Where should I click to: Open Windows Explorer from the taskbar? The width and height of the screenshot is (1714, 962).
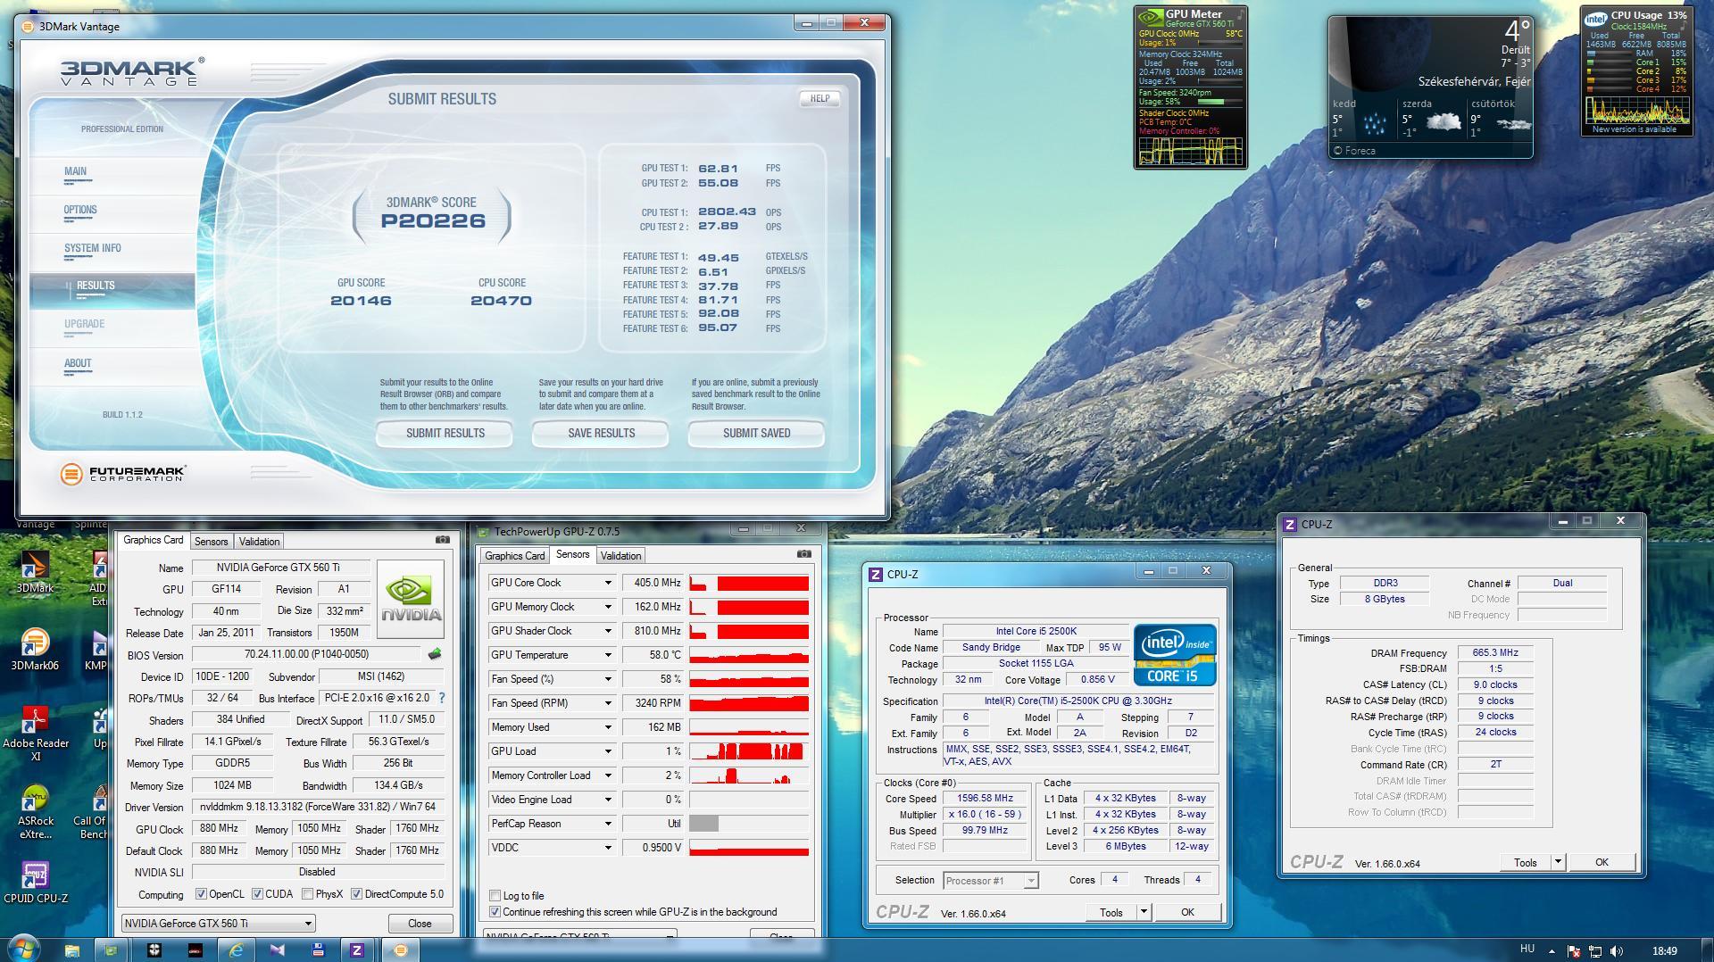(72, 950)
